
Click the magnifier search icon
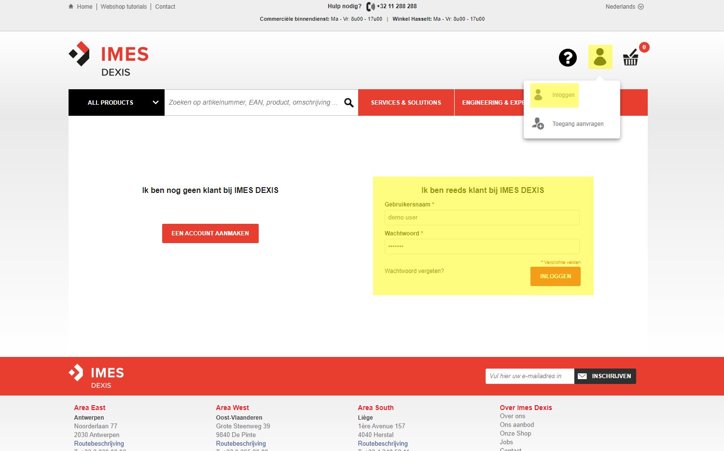[349, 102]
